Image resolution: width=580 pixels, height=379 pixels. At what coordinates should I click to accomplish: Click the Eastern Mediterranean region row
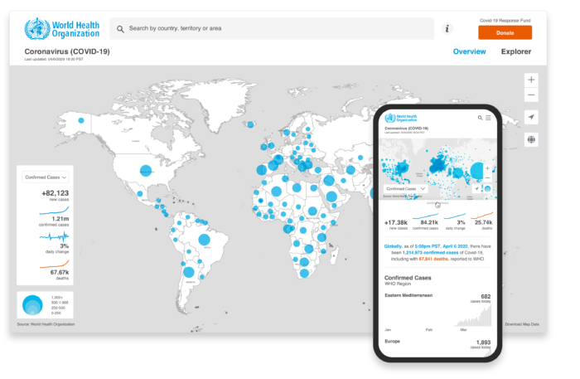tap(438, 311)
